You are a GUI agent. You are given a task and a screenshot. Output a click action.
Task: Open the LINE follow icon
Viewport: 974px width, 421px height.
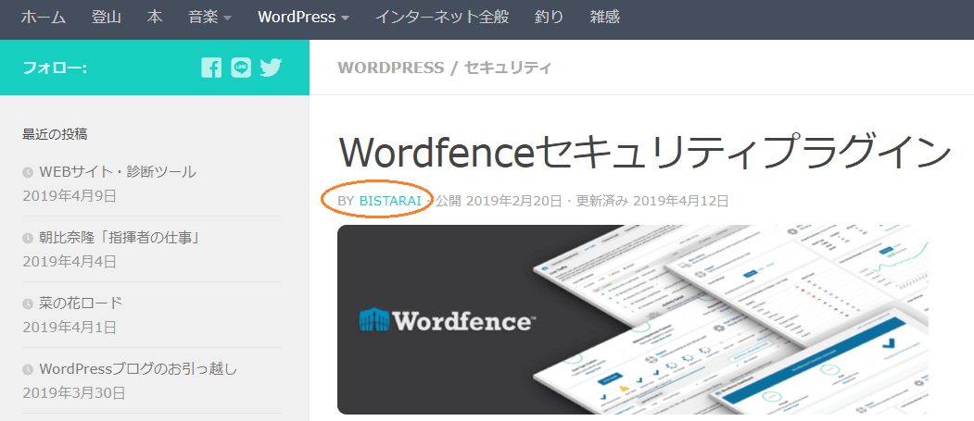[241, 68]
